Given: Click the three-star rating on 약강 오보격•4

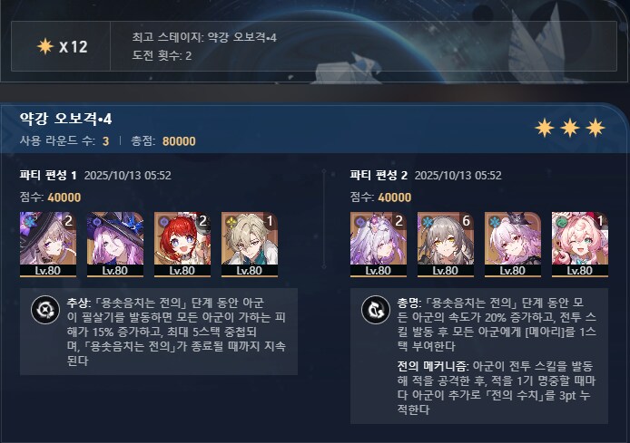Looking at the screenshot, I should (x=570, y=128).
